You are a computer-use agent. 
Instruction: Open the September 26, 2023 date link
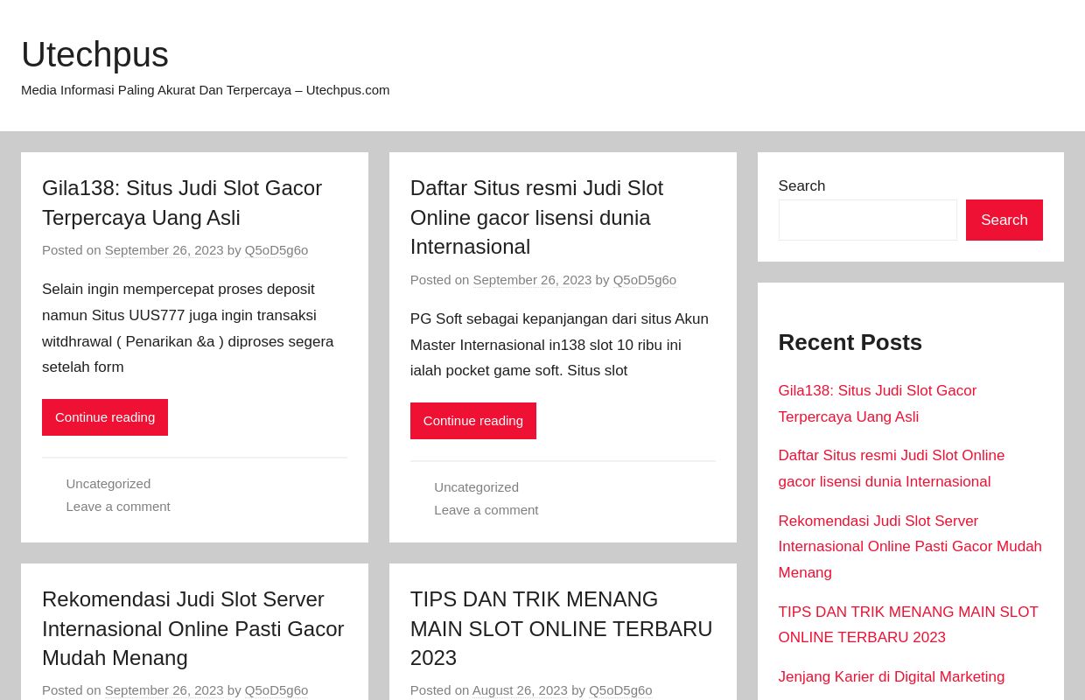[164, 250]
